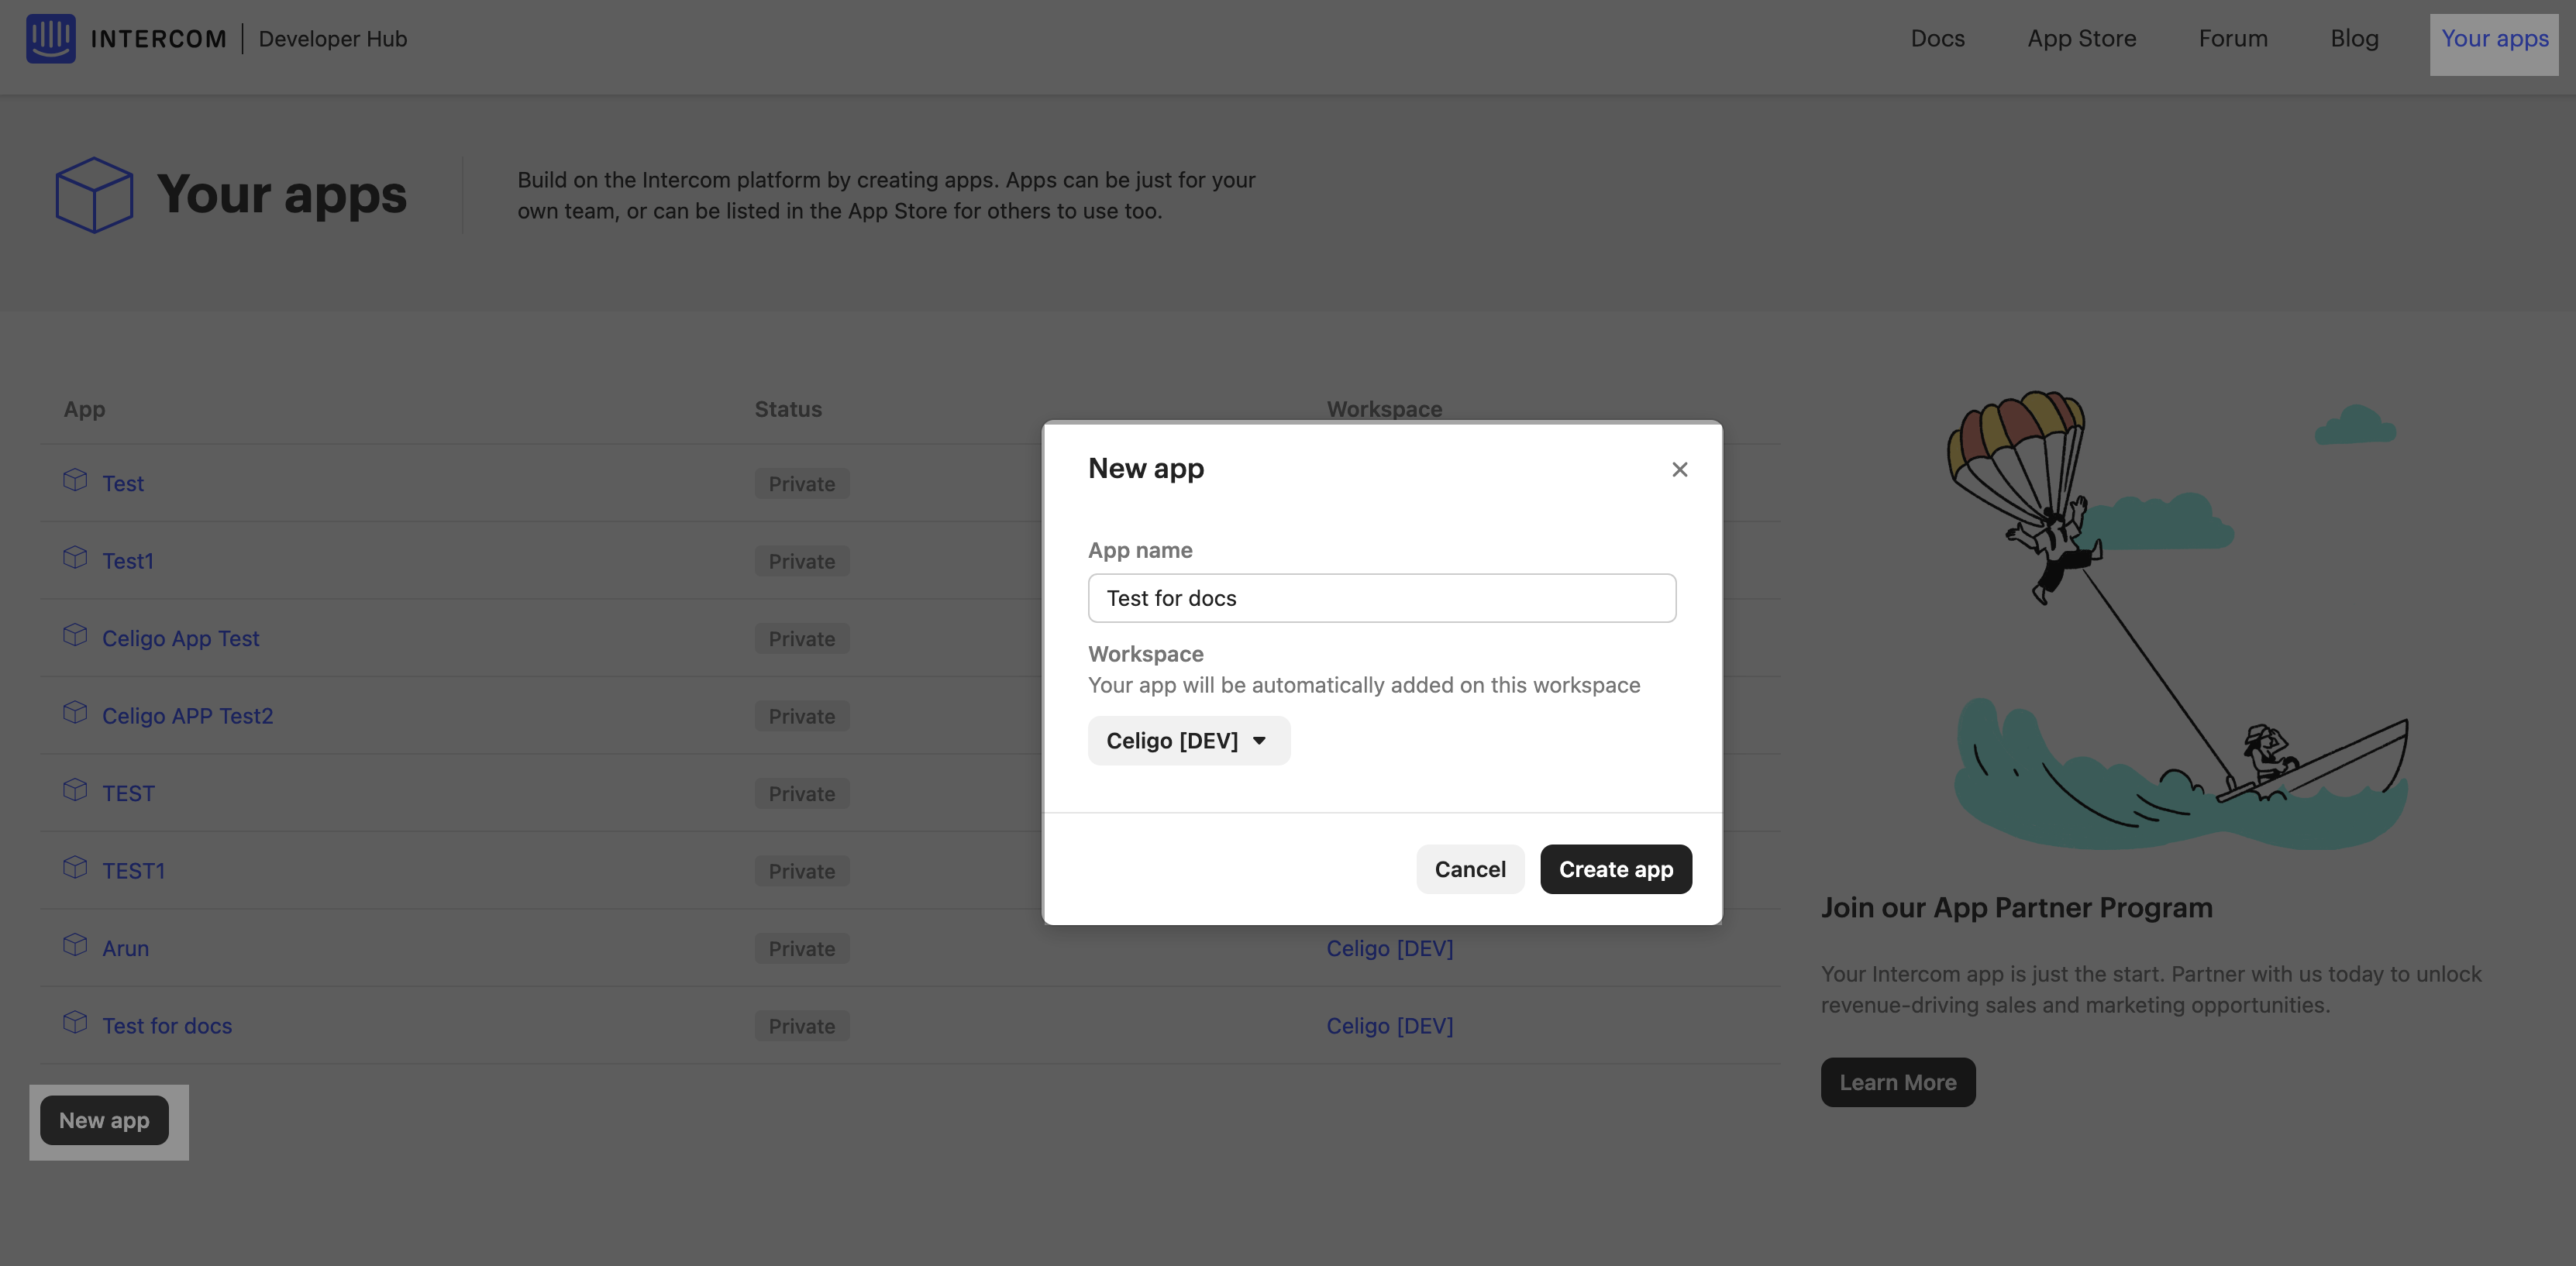Open the Test for docs app link
The height and width of the screenshot is (1266, 2576).
pos(167,1026)
